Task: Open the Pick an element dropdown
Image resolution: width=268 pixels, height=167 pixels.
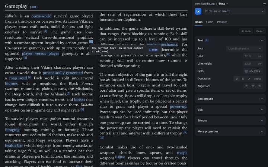Action: coord(234,11)
